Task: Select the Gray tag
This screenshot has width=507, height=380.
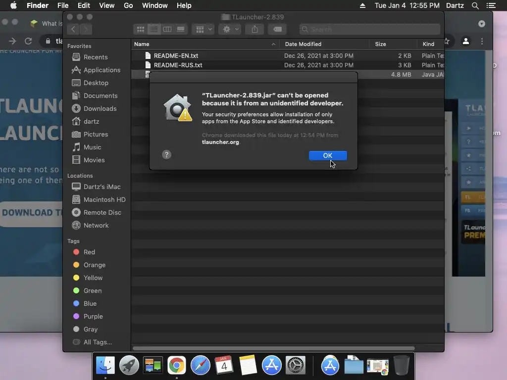Action: (x=90, y=329)
